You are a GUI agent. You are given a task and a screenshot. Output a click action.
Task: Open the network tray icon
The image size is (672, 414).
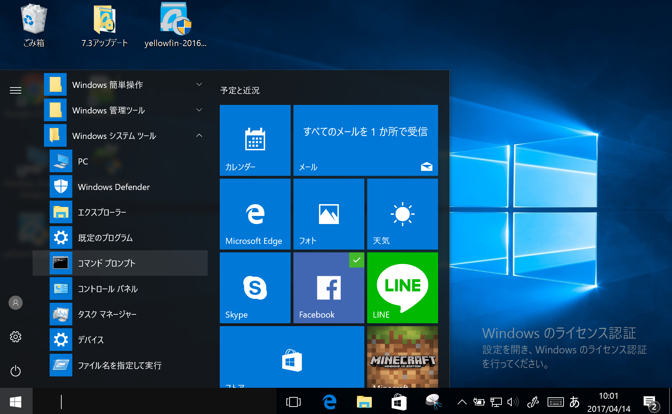click(496, 402)
